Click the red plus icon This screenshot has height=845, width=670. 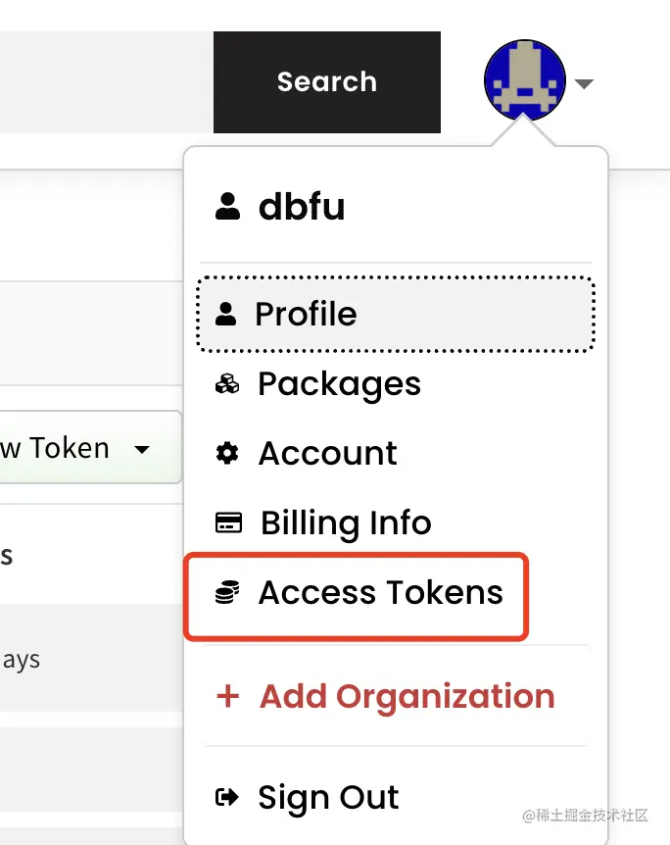[x=228, y=696]
